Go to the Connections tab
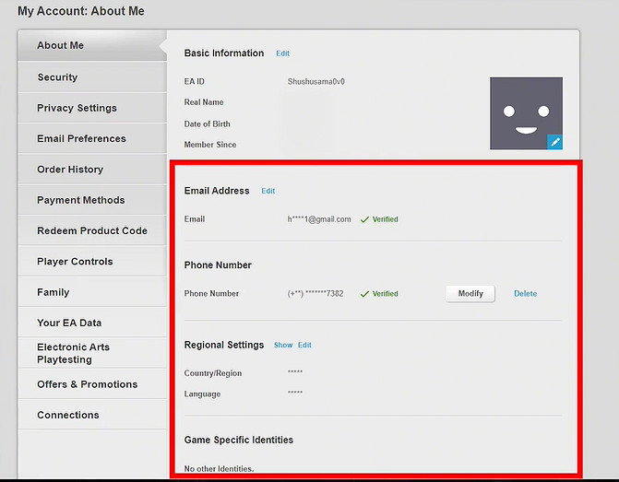 click(x=67, y=416)
